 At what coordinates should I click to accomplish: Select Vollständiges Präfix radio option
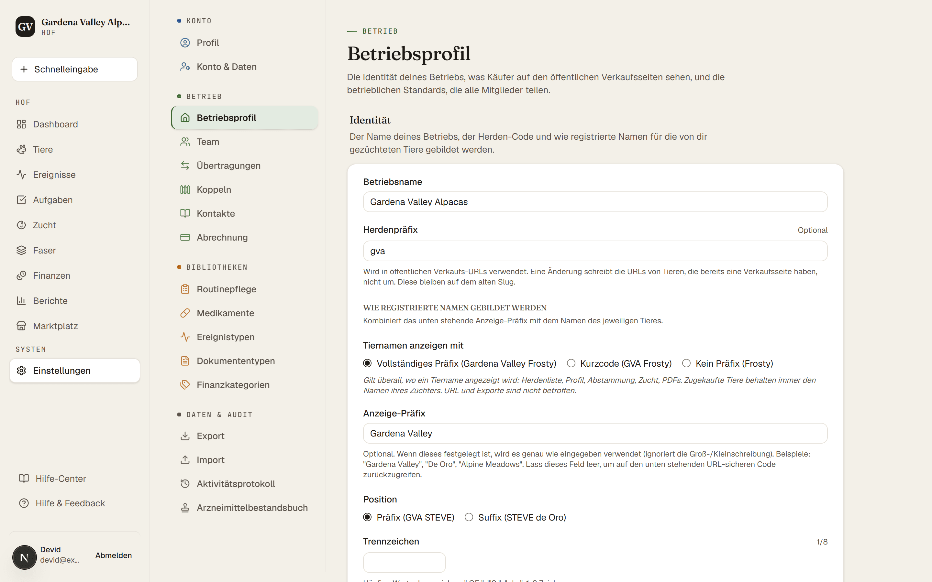point(367,363)
